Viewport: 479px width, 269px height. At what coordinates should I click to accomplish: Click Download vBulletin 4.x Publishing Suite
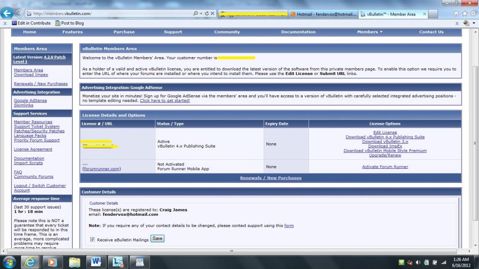(385, 137)
